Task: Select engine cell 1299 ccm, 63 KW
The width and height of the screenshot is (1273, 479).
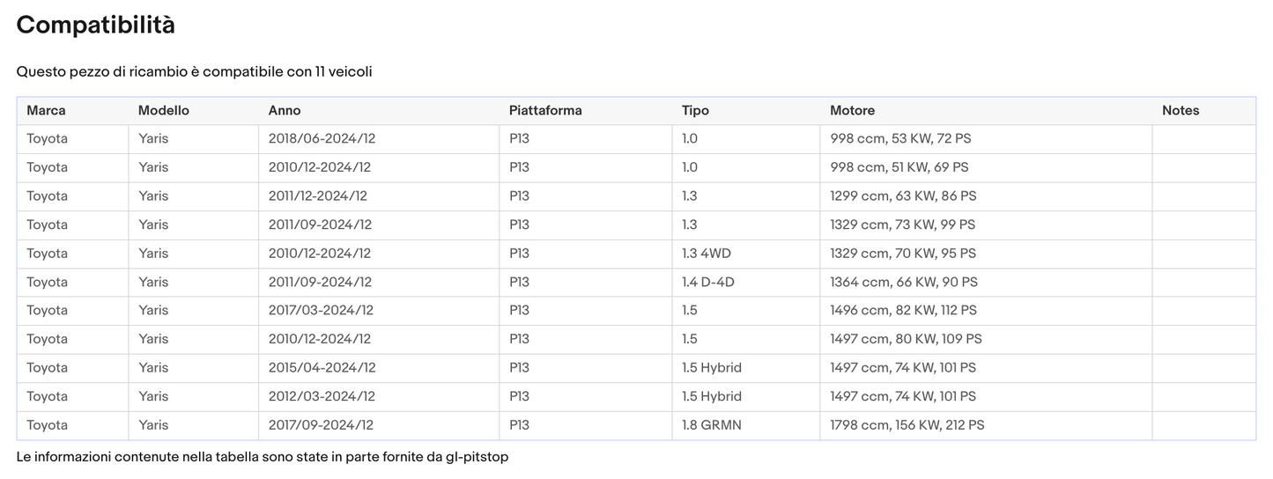Action: 903,196
